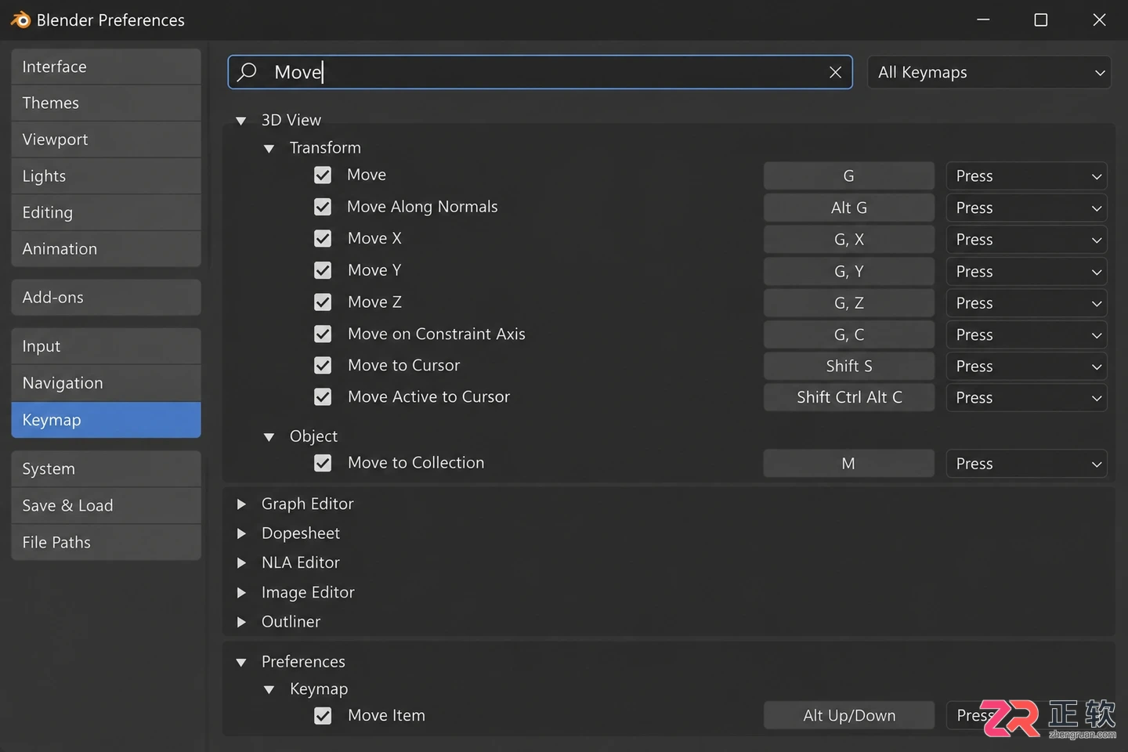Open the Add-ons preferences tab

[x=106, y=298]
